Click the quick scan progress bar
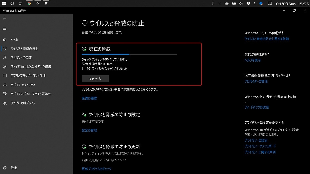The height and width of the screenshot is (174, 310). (x=129, y=54)
